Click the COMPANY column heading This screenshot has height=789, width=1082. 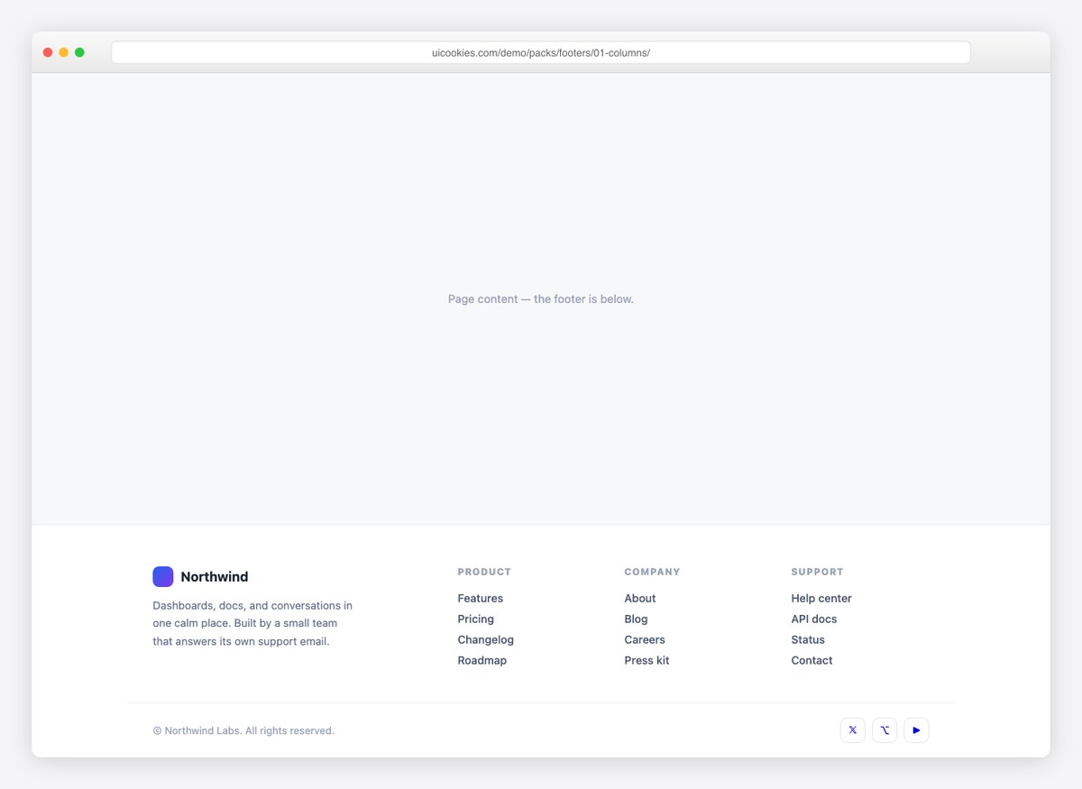pyautogui.click(x=653, y=572)
